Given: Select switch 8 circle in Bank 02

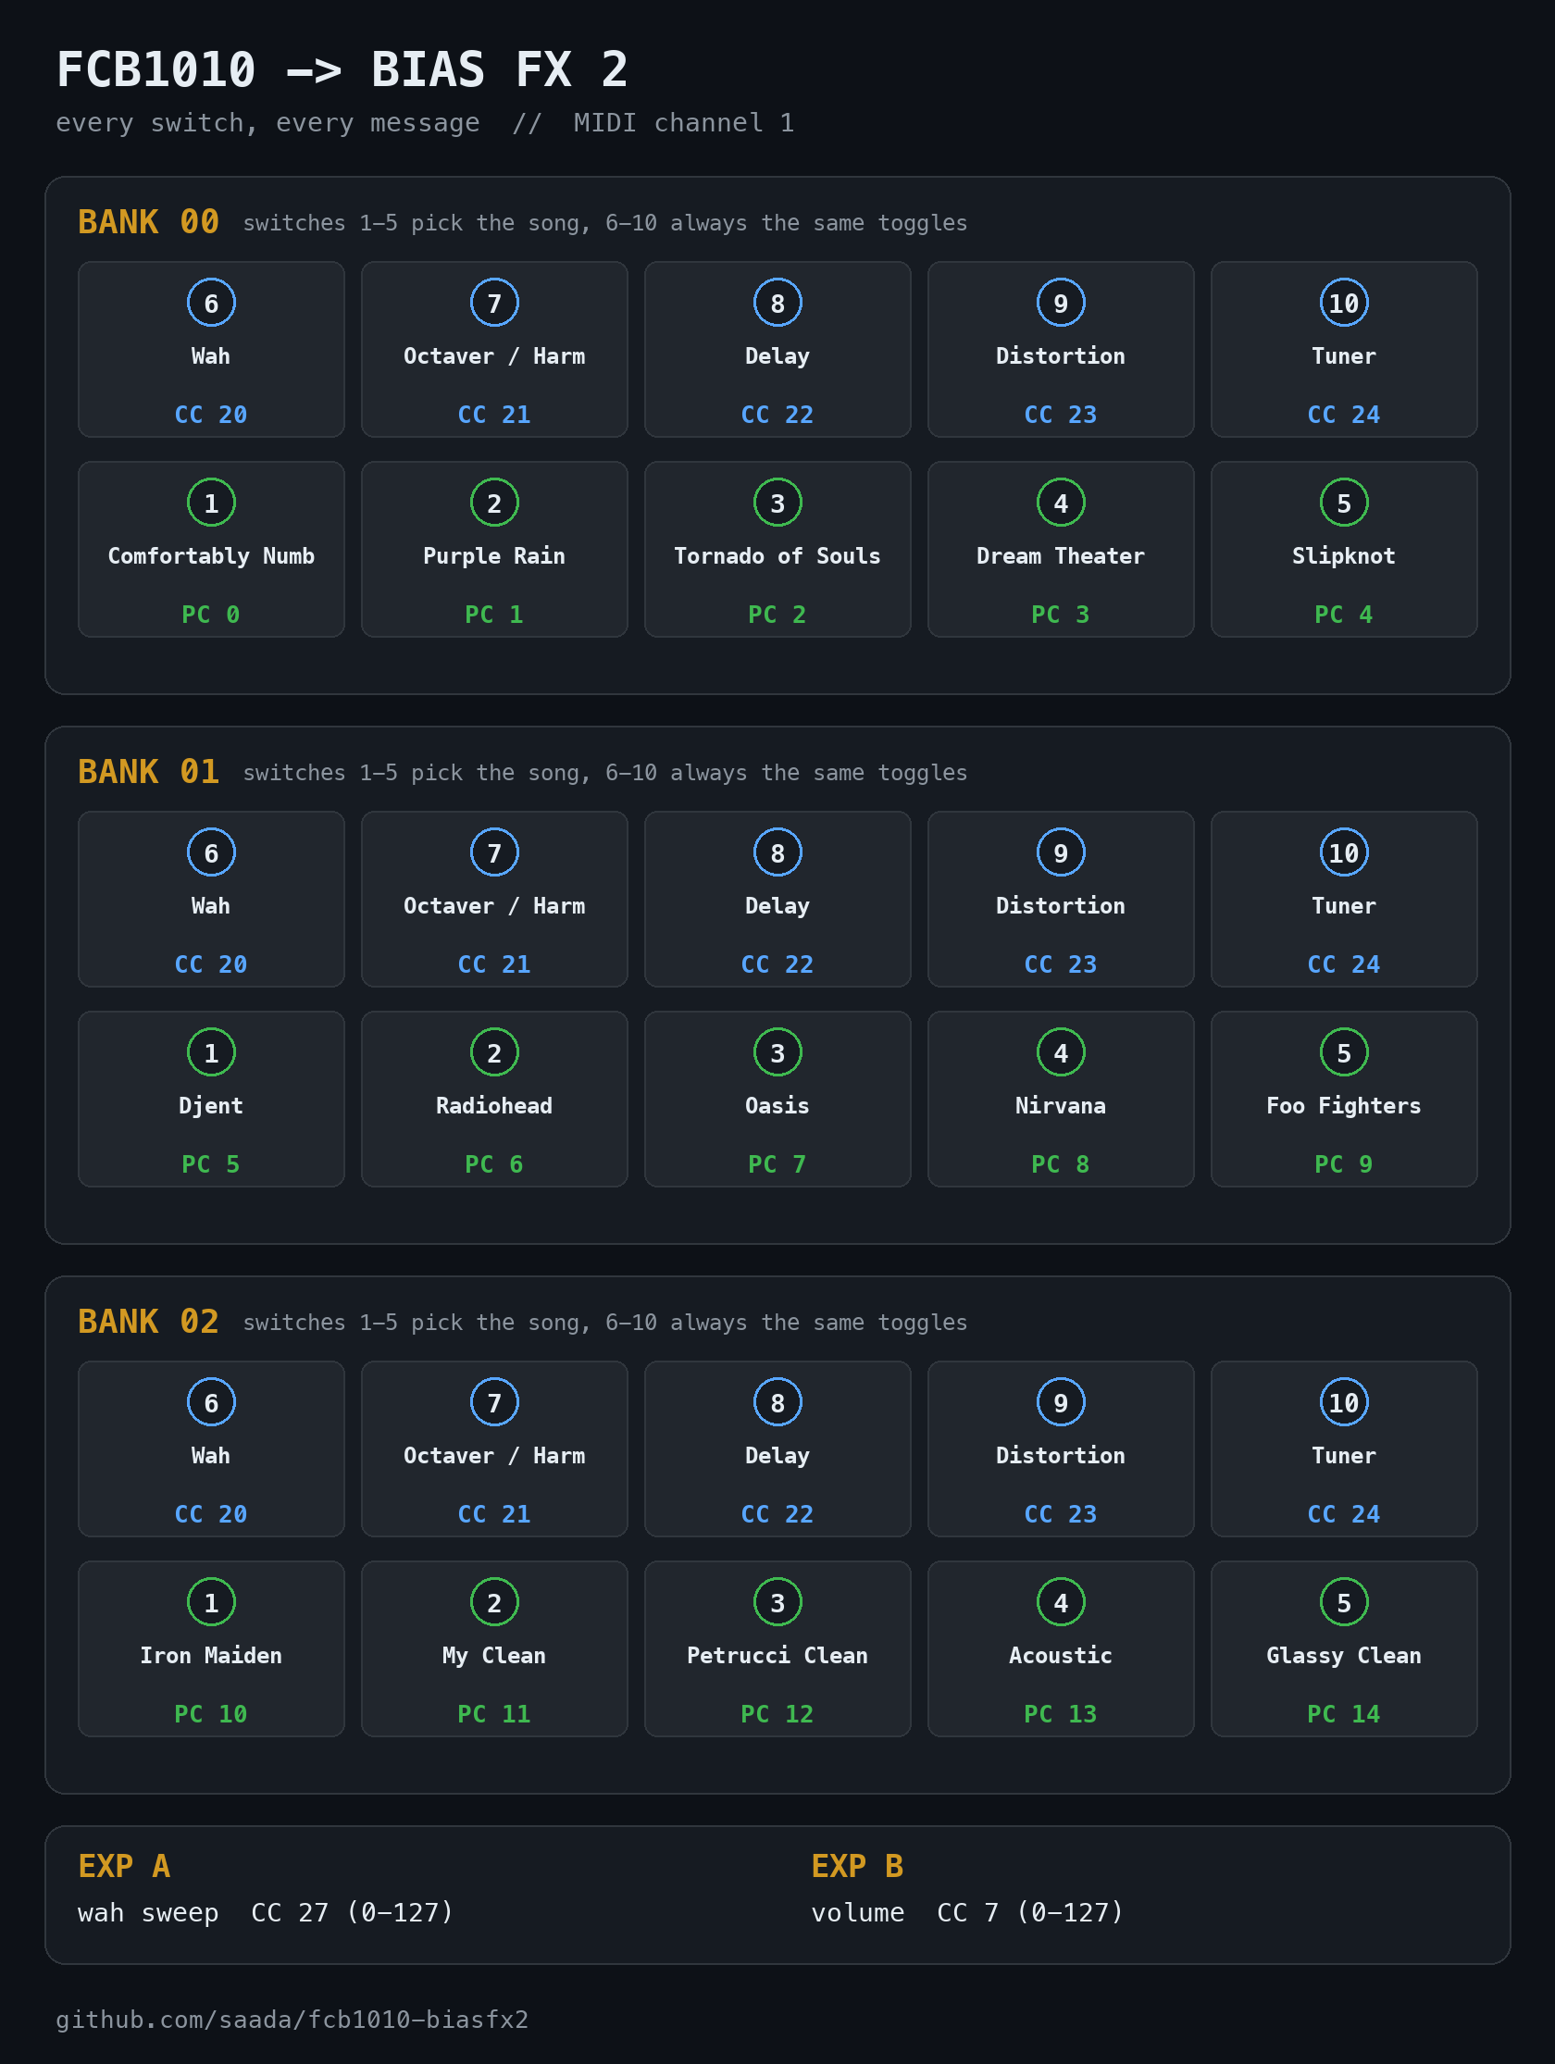Looking at the screenshot, I should pos(777,1402).
